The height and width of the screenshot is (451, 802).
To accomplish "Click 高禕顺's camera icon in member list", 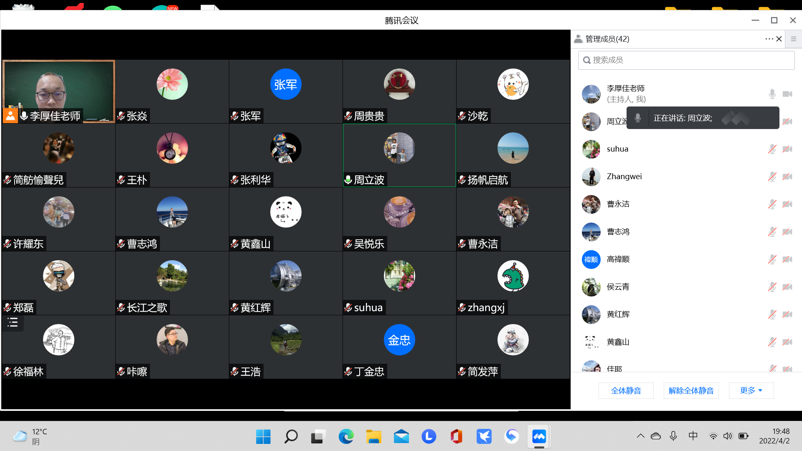I will (x=787, y=259).
